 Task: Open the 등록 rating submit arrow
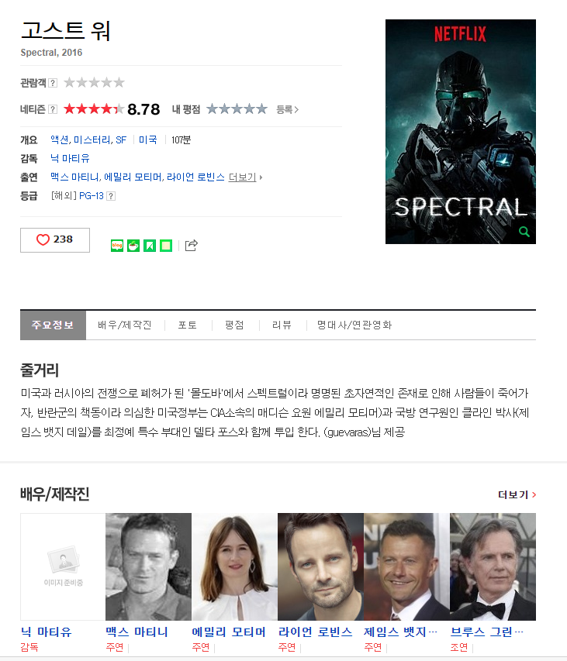(x=287, y=109)
